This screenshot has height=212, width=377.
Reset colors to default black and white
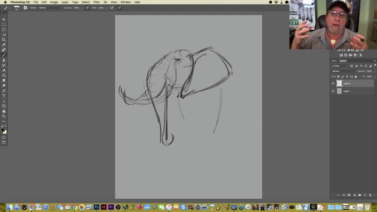(x=2, y=126)
